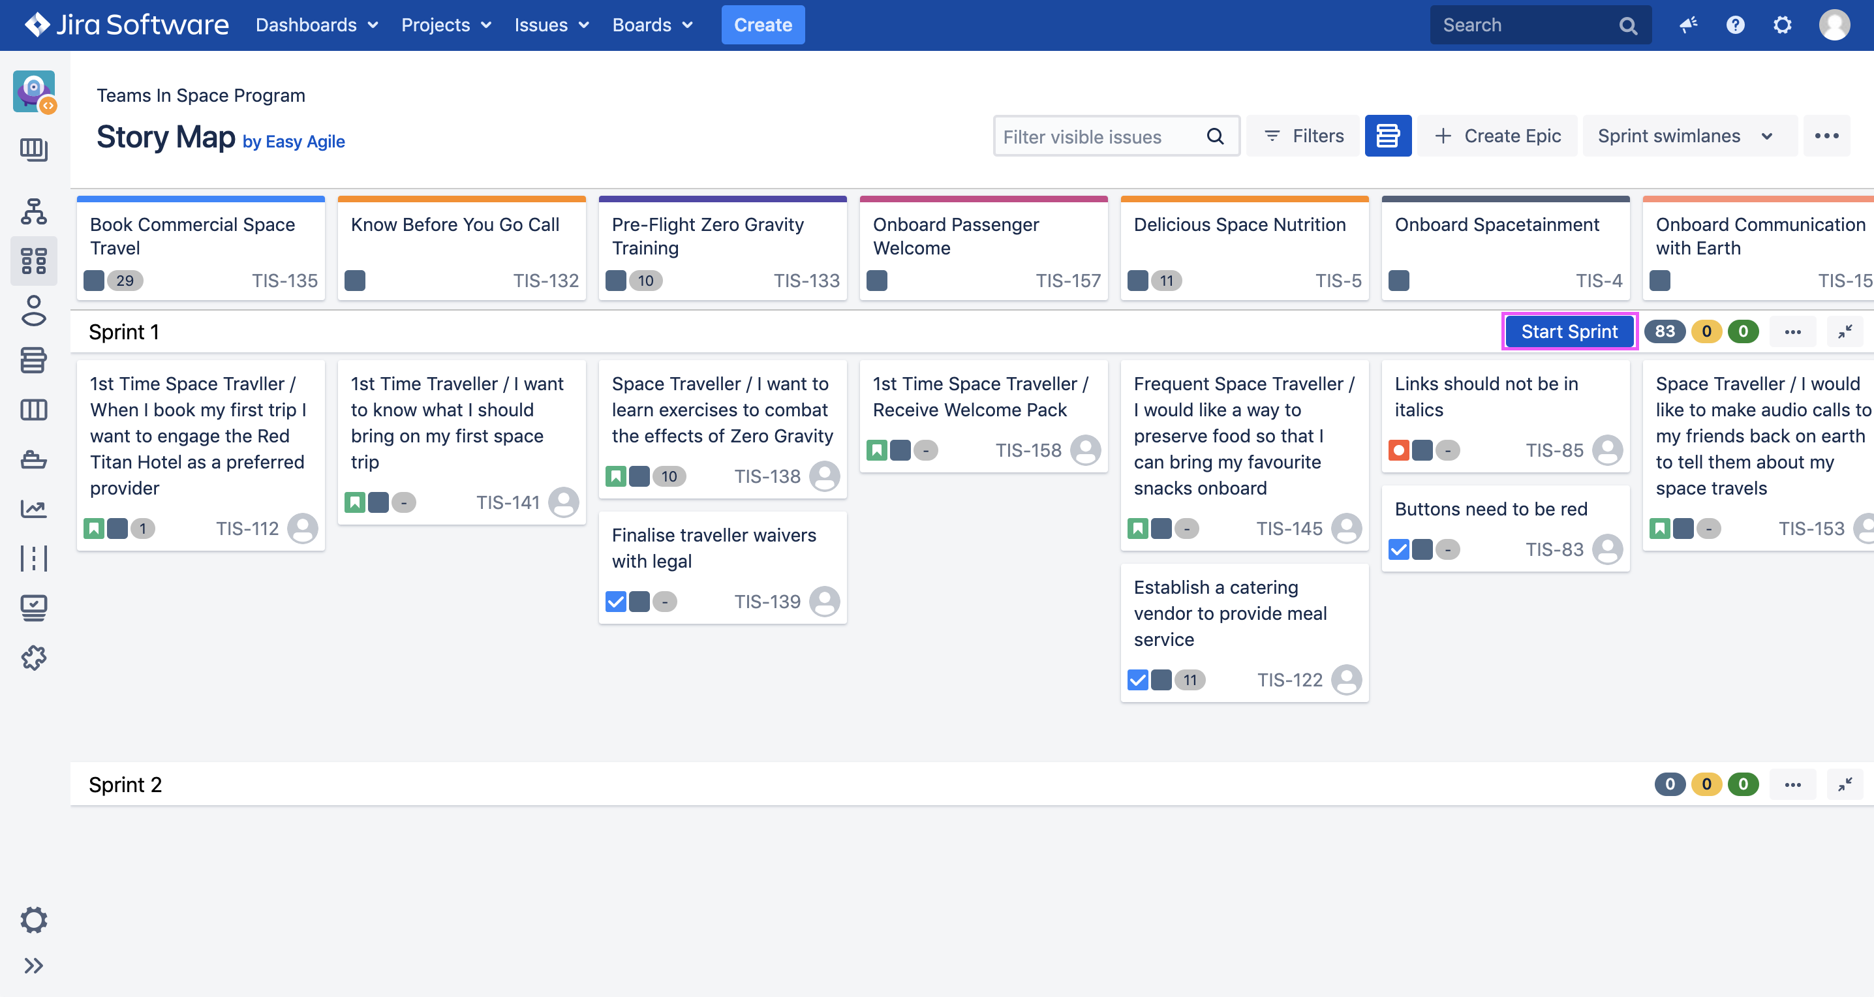The width and height of the screenshot is (1874, 997).
Task: Open the feedback megaphone icon
Action: click(x=1688, y=25)
